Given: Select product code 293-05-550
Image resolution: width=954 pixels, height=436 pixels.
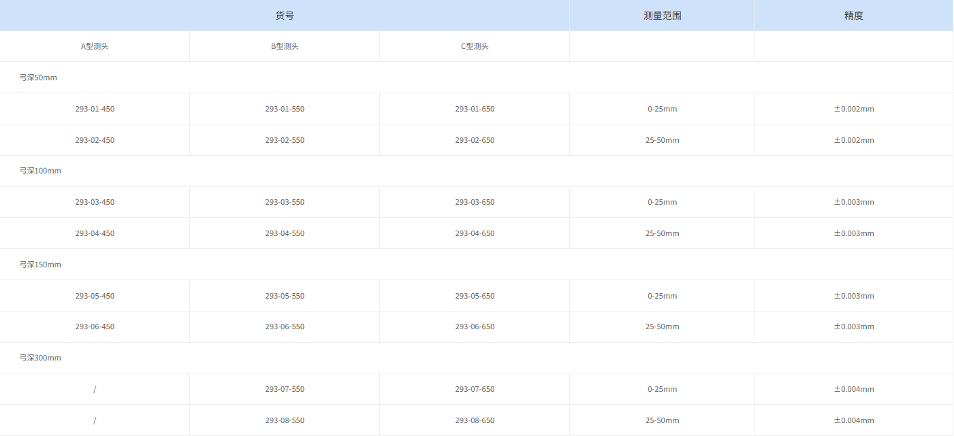Looking at the screenshot, I should (284, 295).
